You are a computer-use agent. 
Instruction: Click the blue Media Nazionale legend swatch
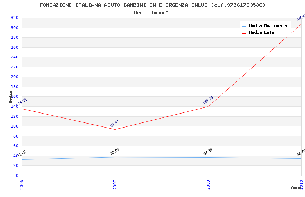tap(244, 26)
